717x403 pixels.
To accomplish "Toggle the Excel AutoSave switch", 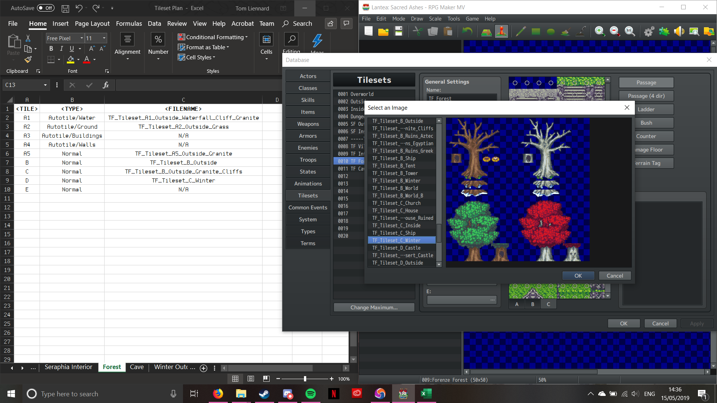I will 46,8.
